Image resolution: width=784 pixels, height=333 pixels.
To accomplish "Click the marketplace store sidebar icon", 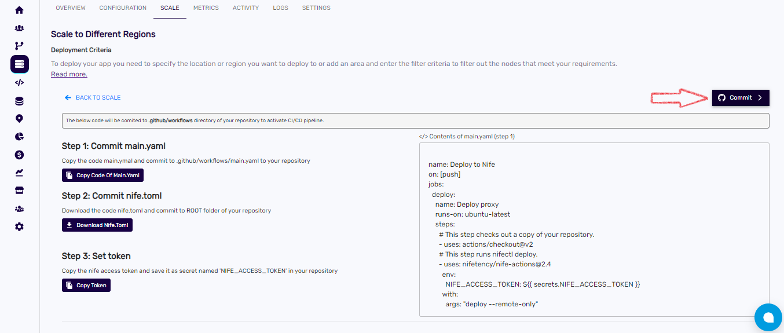I will coord(19,191).
